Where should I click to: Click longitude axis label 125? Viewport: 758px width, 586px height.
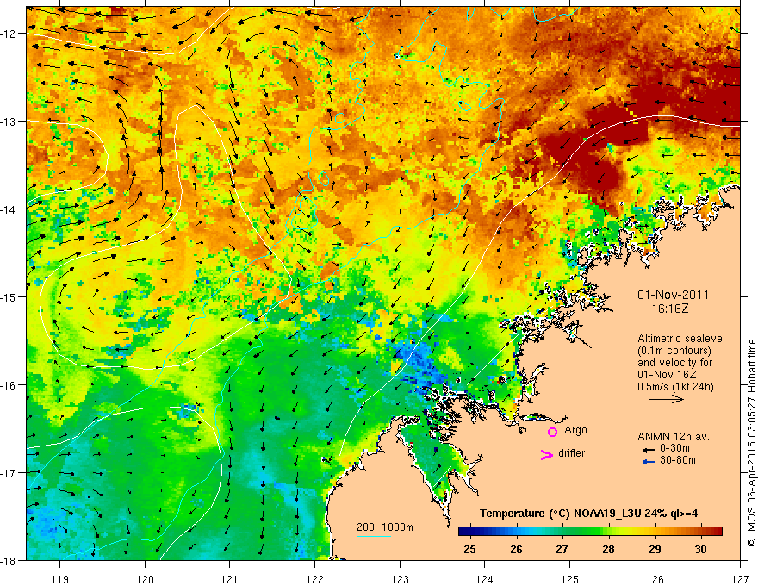(570, 579)
